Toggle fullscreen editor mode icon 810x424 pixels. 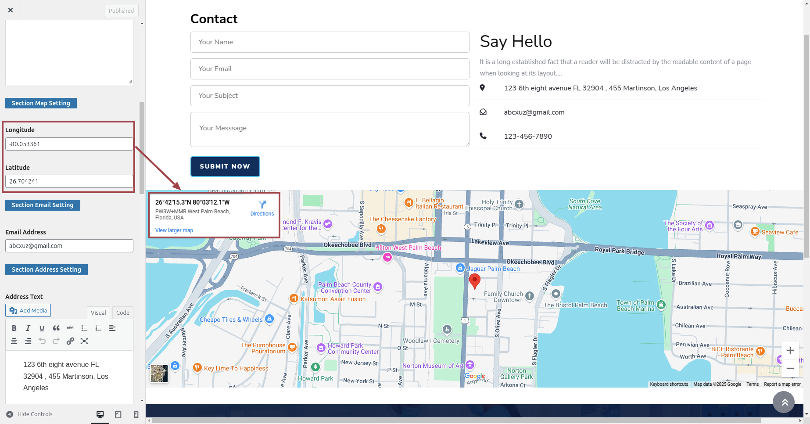(84, 341)
